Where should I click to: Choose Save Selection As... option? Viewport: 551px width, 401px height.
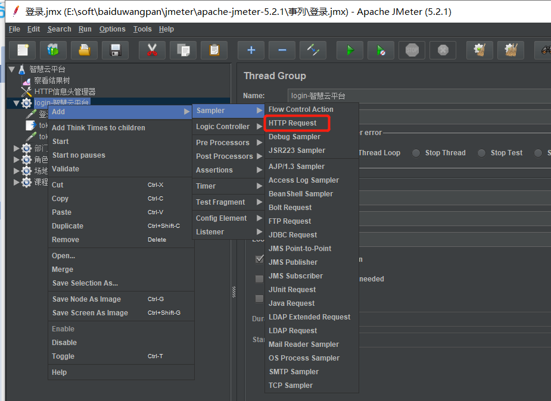(121, 283)
